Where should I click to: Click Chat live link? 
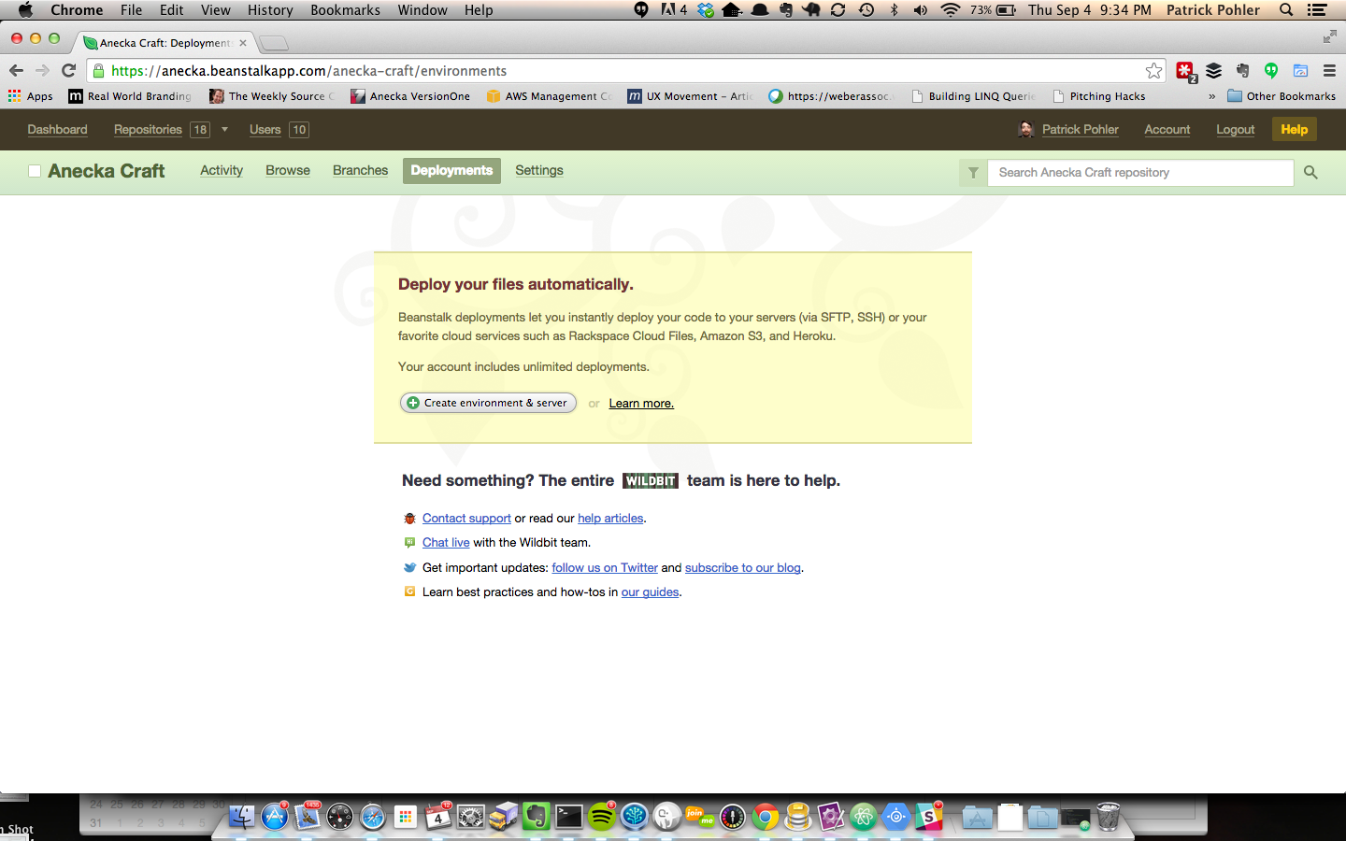[x=446, y=542]
